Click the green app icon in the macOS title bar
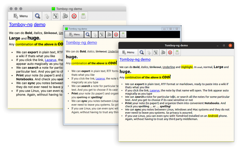The height and width of the screenshot is (151, 242). [x=53, y=9]
